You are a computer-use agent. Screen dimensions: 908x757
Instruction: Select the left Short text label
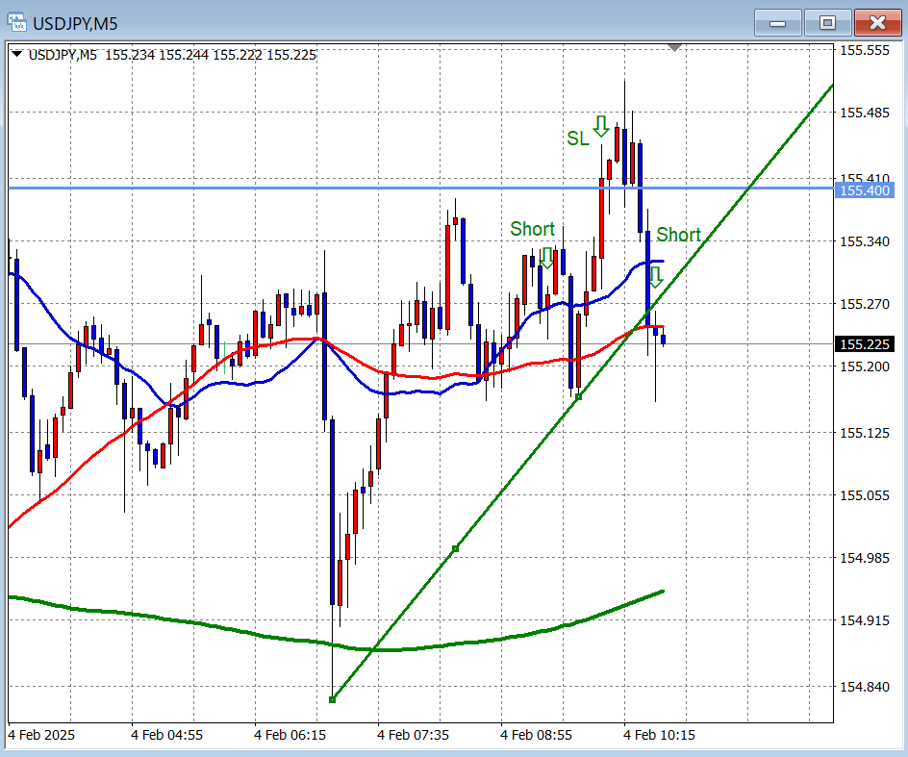(x=532, y=229)
